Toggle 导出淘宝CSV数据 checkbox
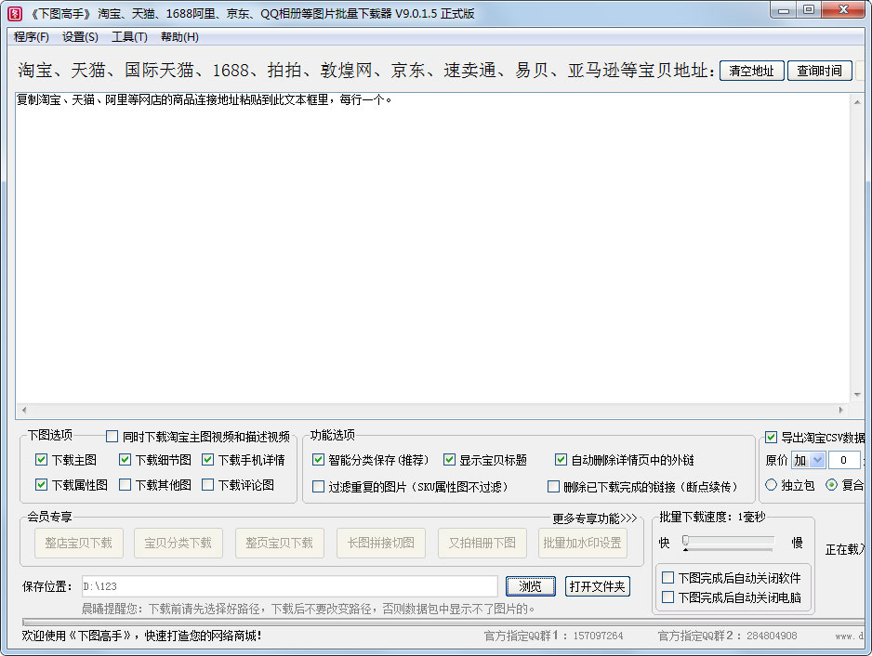872x656 pixels. pyautogui.click(x=771, y=438)
